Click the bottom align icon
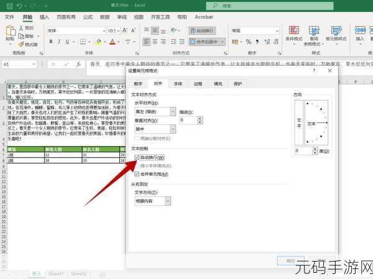Image resolution: width=373 pixels, height=279 pixels. pyautogui.click(x=163, y=30)
